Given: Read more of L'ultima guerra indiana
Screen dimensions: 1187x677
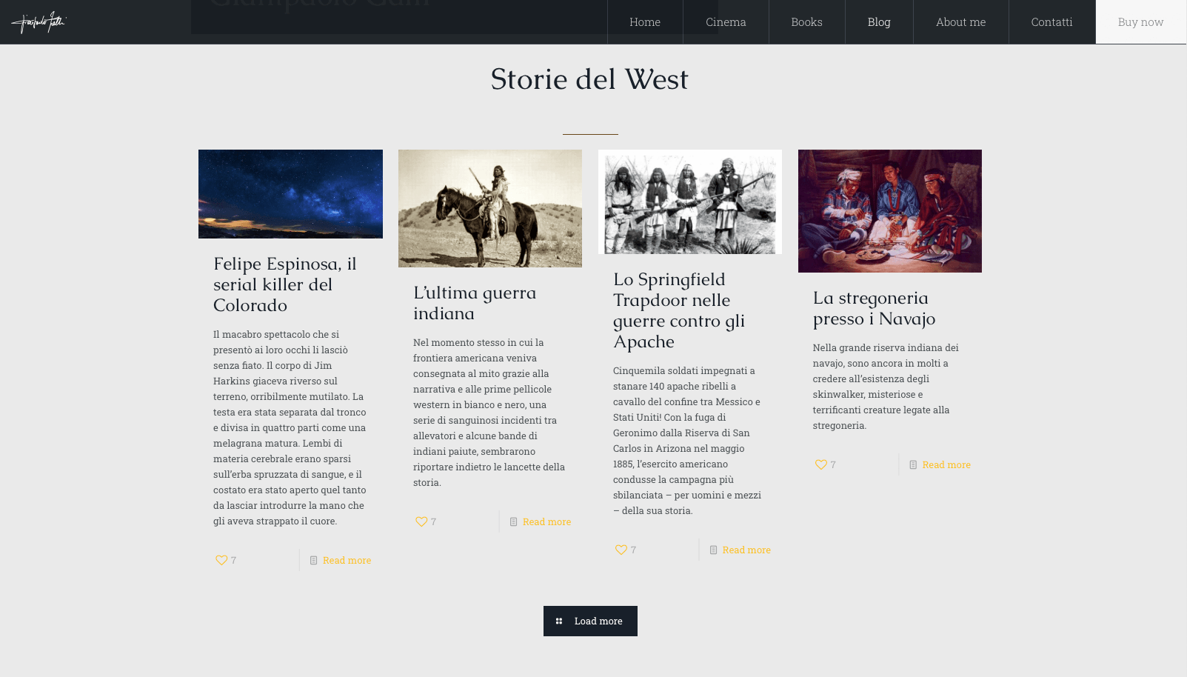Looking at the screenshot, I should click(546, 522).
